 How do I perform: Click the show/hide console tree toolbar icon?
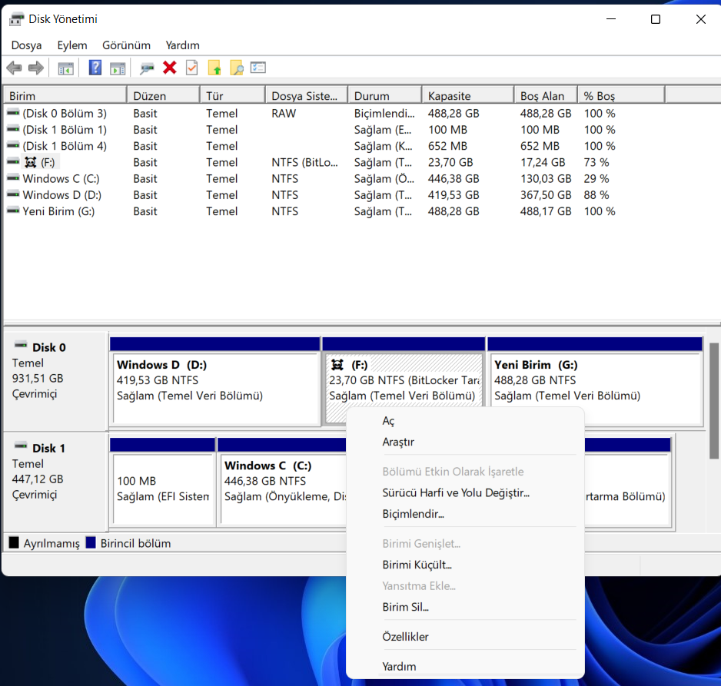pyautogui.click(x=66, y=68)
